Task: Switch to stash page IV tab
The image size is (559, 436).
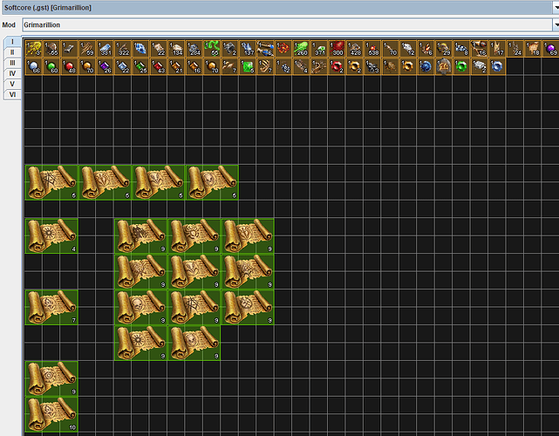Action: click(12, 73)
